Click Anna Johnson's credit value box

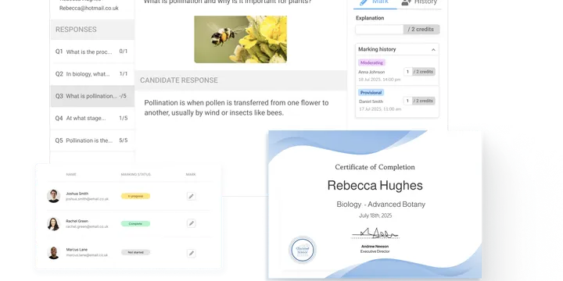coord(407,72)
